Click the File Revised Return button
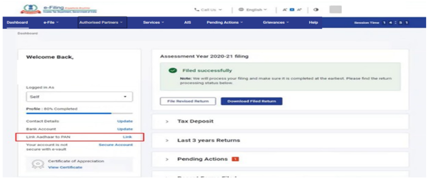Image resolution: width=429 pixels, height=179 pixels. coord(188,101)
